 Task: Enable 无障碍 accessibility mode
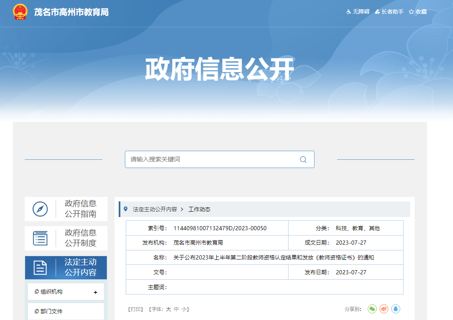point(358,12)
